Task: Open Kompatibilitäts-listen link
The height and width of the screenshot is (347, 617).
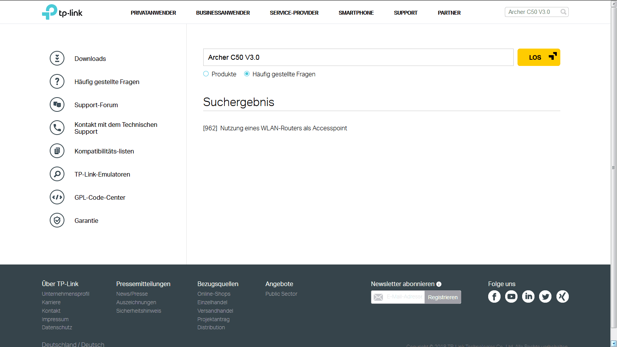Action: tap(104, 151)
